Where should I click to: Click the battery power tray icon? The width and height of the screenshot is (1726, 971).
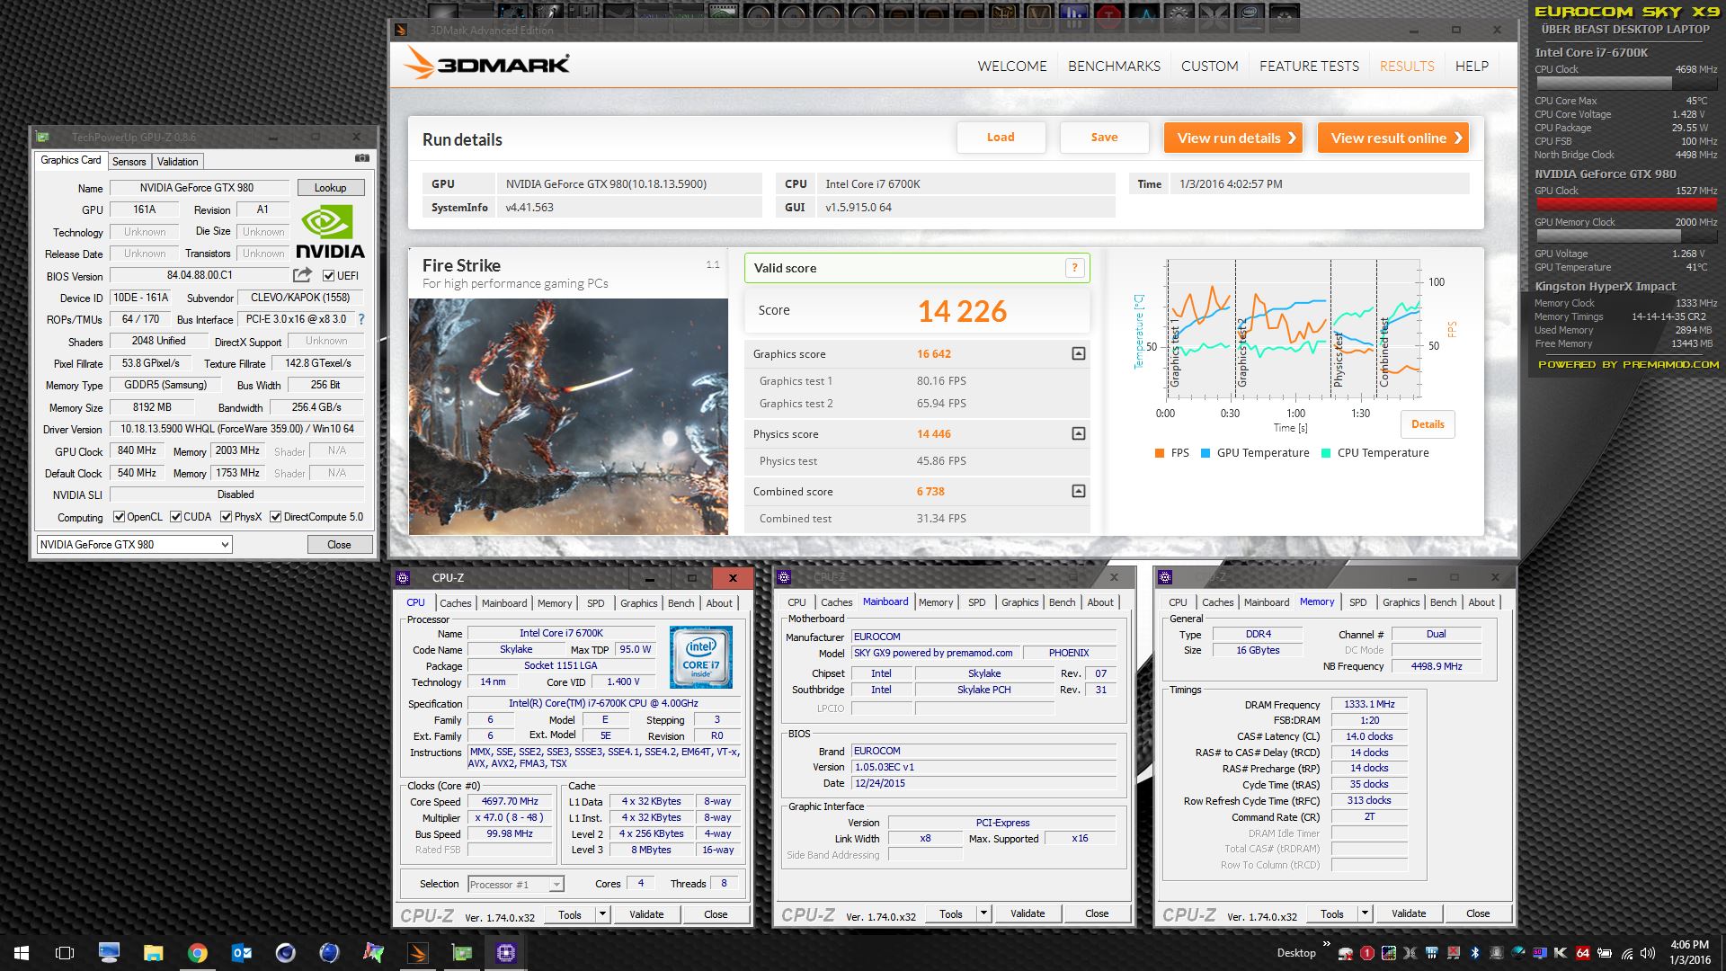click(x=1605, y=953)
